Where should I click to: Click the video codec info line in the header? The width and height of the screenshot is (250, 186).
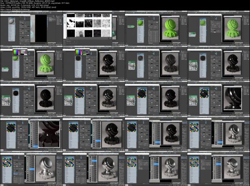coord(28,7)
